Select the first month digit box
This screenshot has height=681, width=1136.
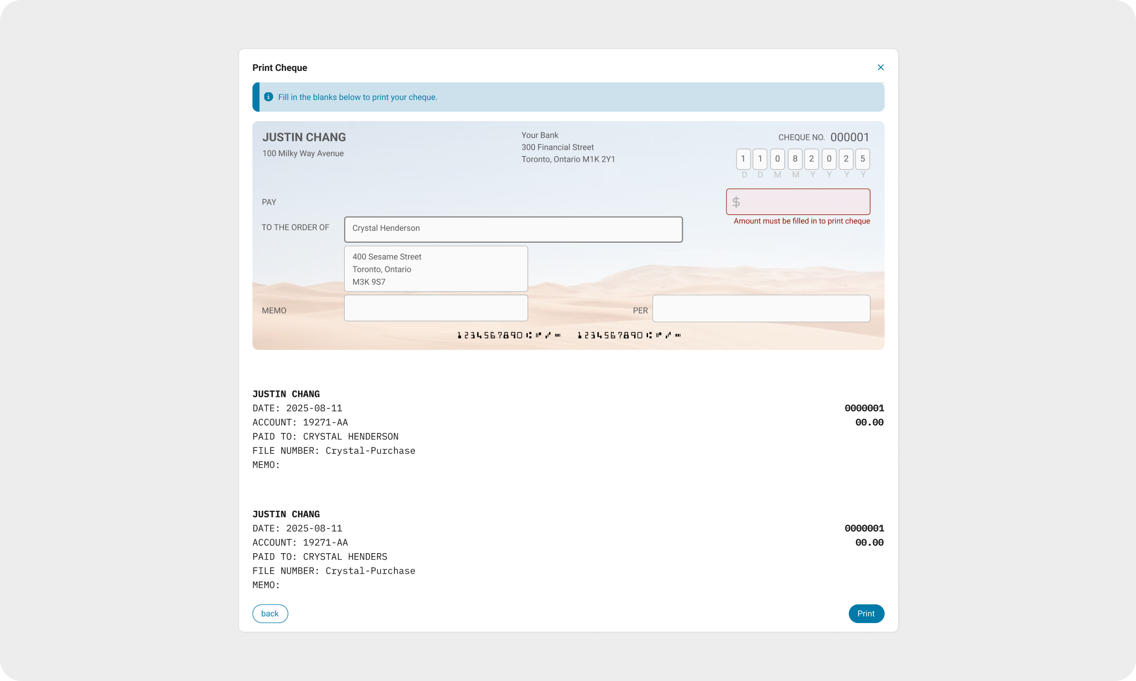tap(777, 159)
